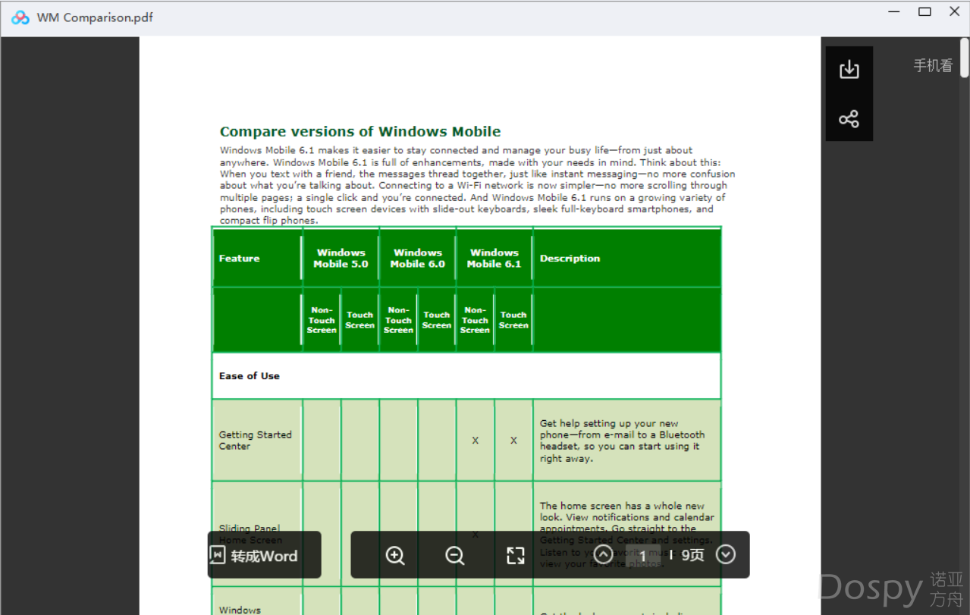Click the share icon in the side panel

coord(849,119)
